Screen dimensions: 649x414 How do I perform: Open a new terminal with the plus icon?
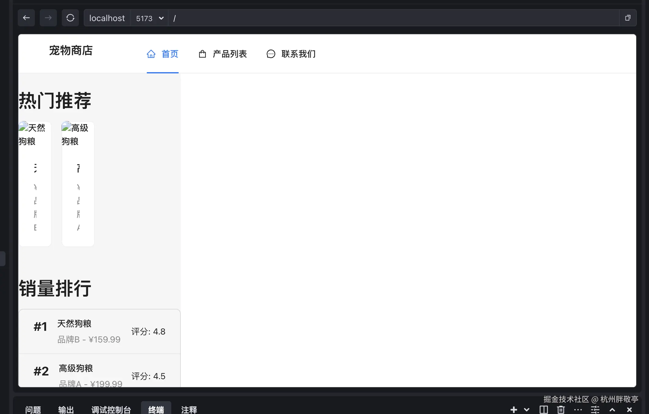pos(514,410)
